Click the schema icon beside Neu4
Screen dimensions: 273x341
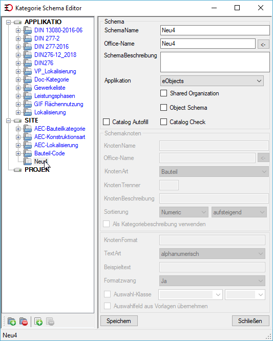pos(28,162)
